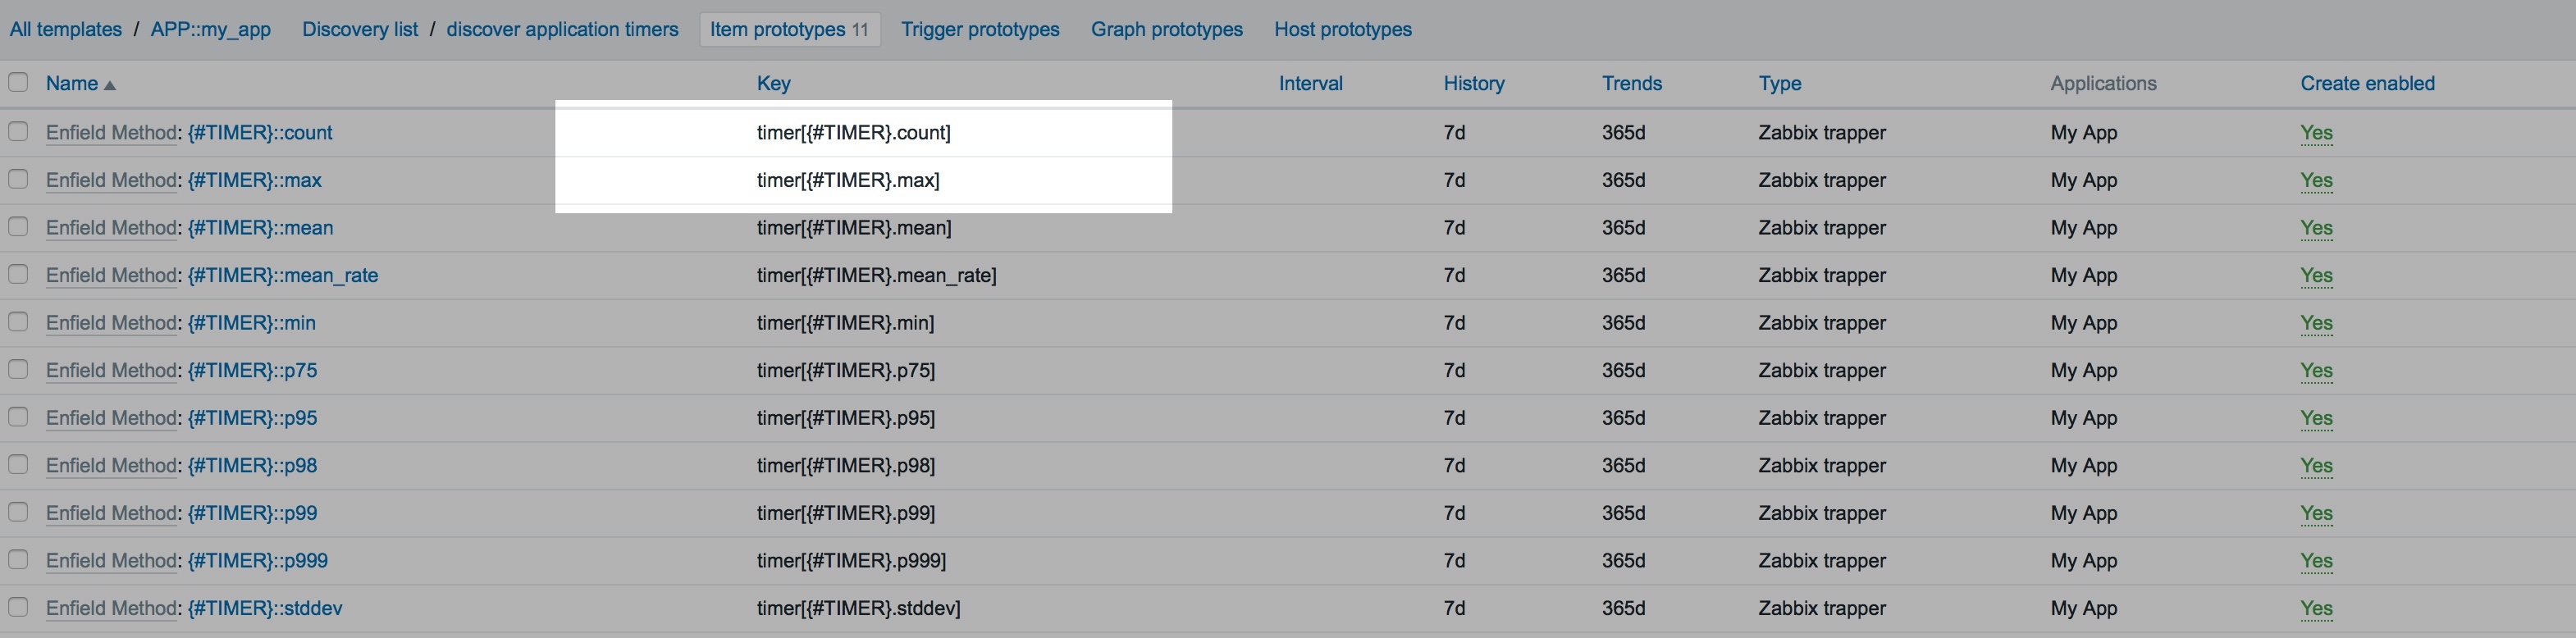2576x638 pixels.
Task: Click 365d trends value in p98 row
Action: pyautogui.click(x=1623, y=465)
